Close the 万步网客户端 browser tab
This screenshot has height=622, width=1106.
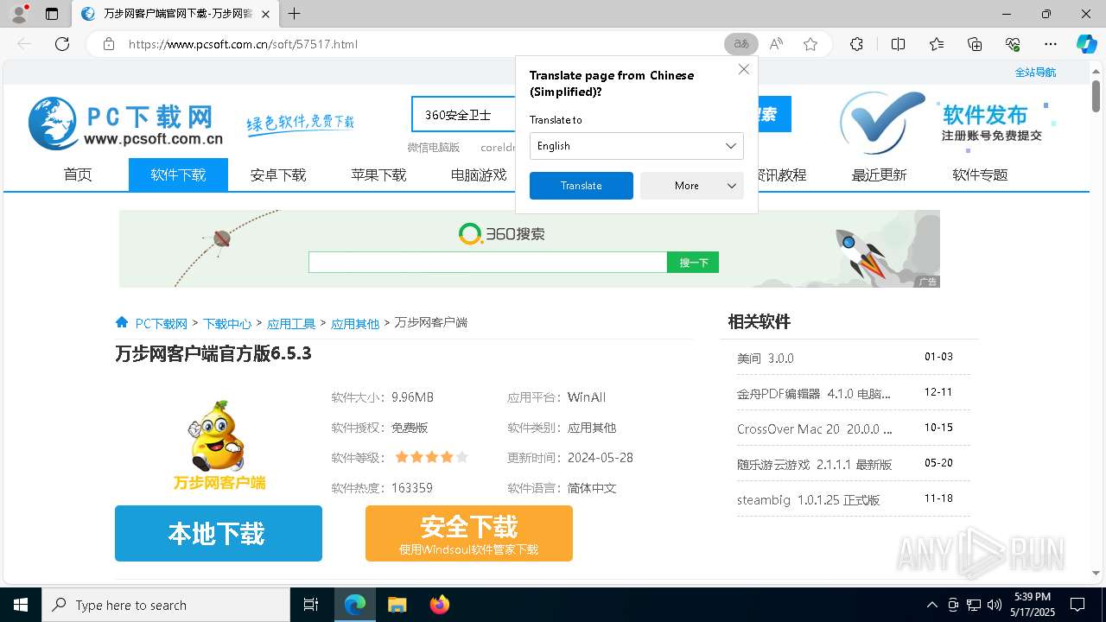pos(265,14)
